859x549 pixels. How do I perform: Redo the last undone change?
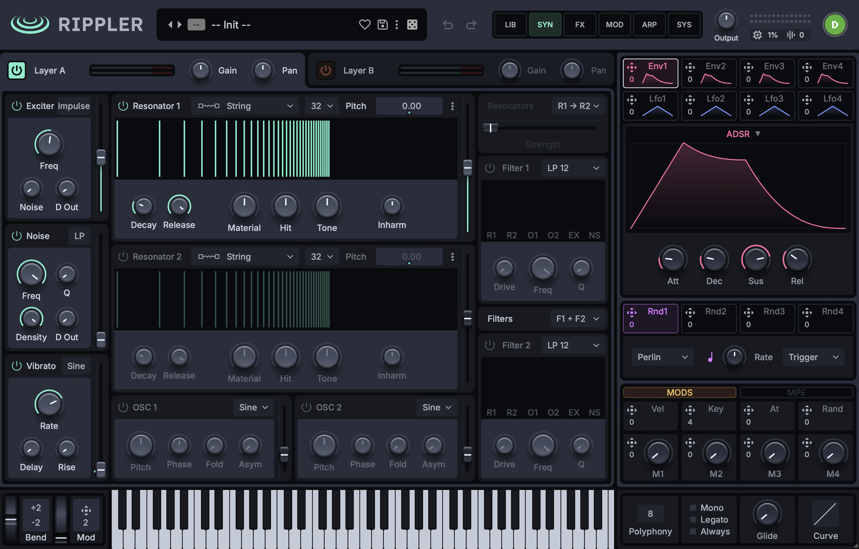click(x=471, y=25)
